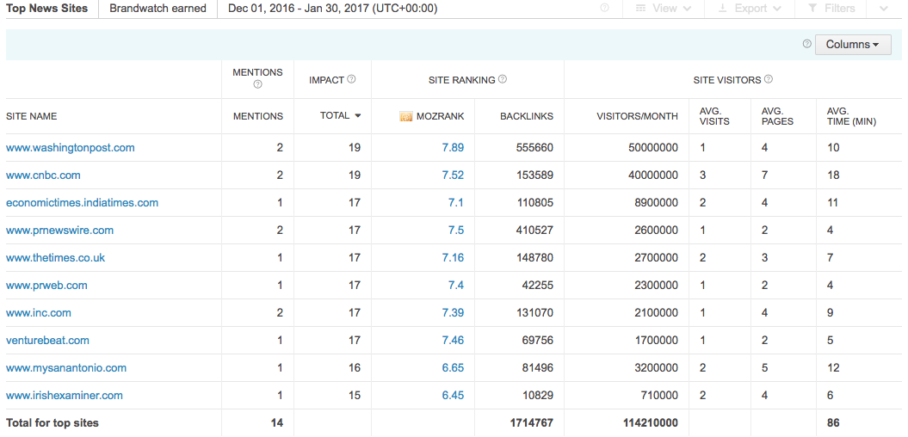Click the Filters funnel icon
The width and height of the screenshot is (908, 437).
click(812, 8)
